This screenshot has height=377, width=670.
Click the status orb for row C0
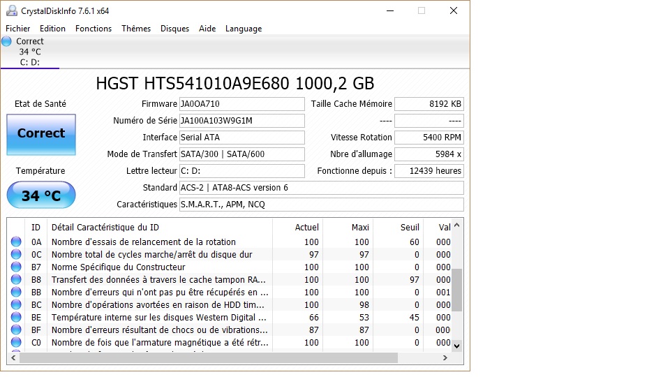(x=16, y=343)
